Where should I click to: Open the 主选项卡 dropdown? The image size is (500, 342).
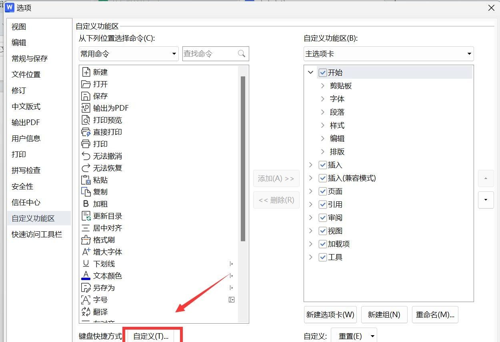click(x=469, y=54)
